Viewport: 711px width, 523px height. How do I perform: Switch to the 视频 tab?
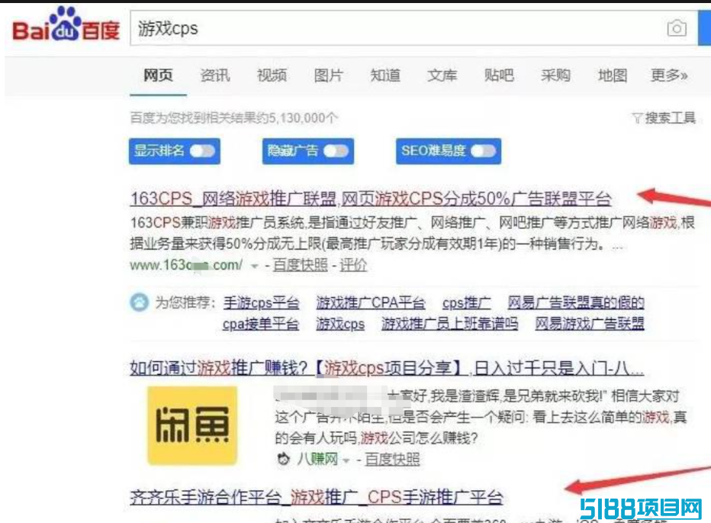coord(272,75)
